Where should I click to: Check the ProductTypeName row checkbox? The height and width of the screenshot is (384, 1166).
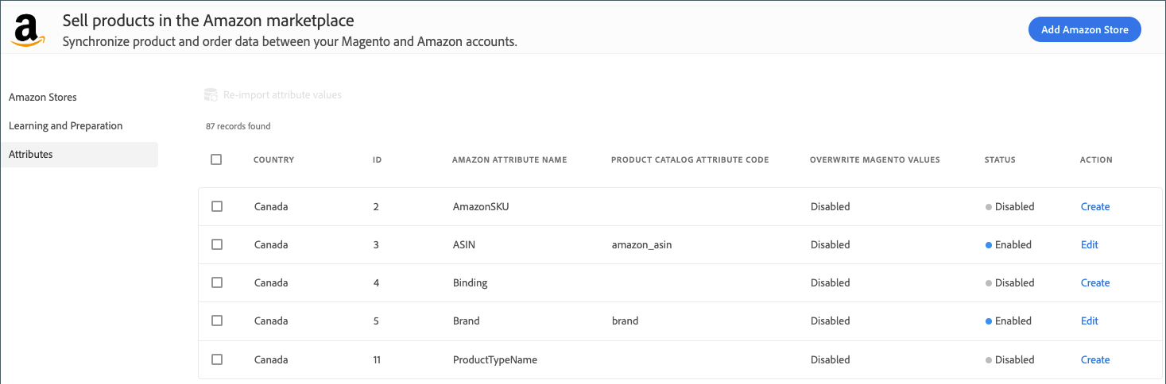click(x=217, y=359)
